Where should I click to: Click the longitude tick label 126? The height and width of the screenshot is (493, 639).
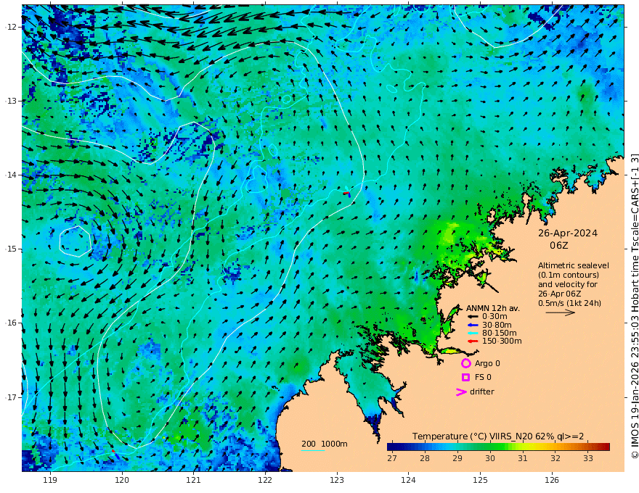(x=552, y=481)
